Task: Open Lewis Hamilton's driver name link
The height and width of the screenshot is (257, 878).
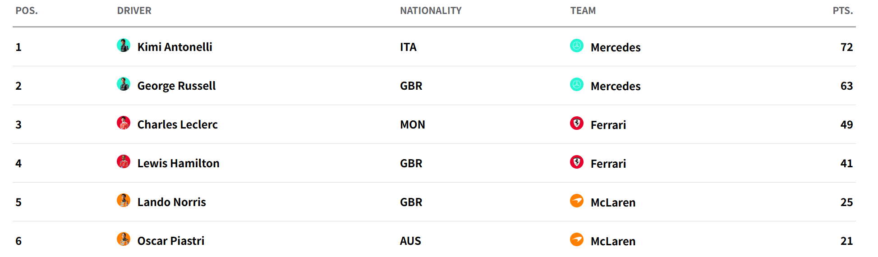Action: (178, 163)
